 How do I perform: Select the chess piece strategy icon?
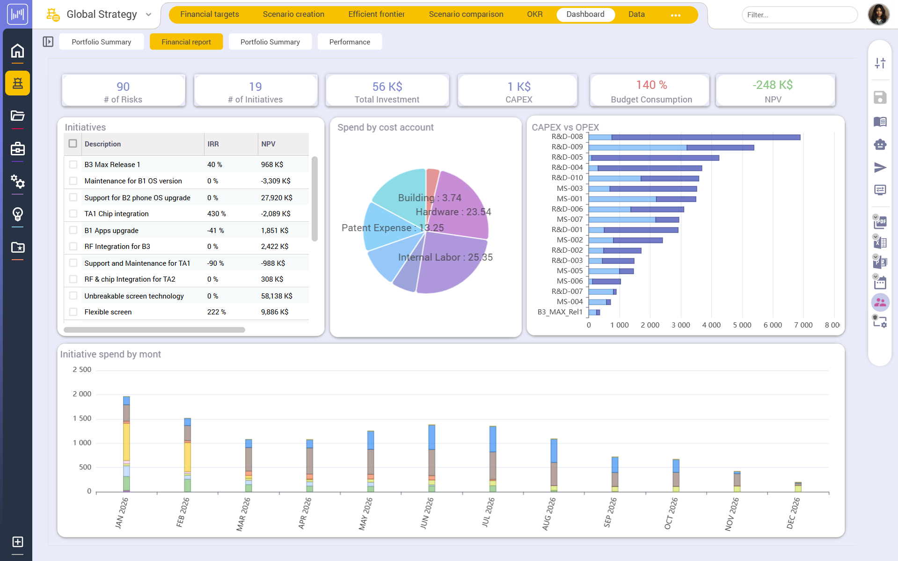coord(17,83)
